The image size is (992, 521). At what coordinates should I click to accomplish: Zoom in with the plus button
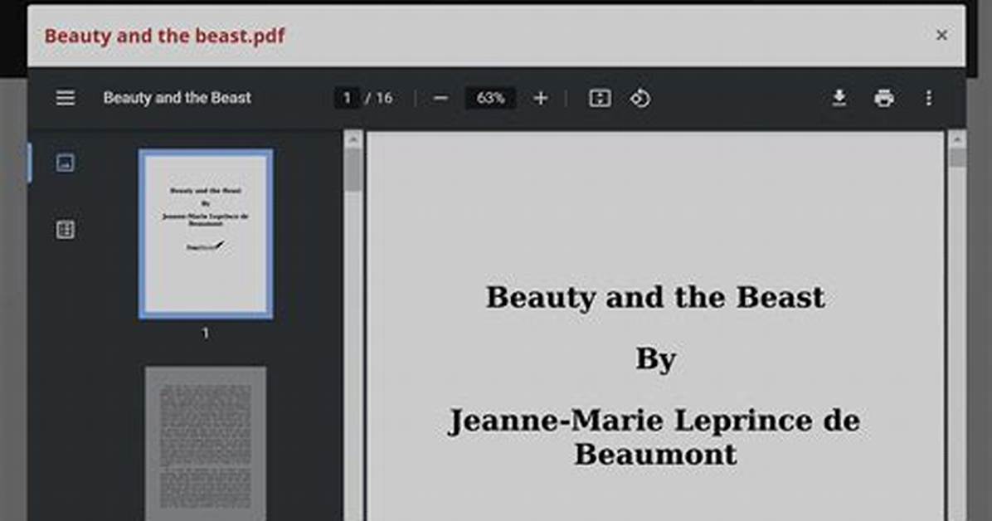point(540,98)
